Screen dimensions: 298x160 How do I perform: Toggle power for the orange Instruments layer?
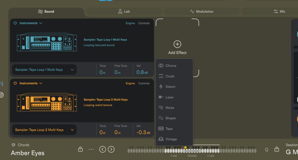click(15, 83)
